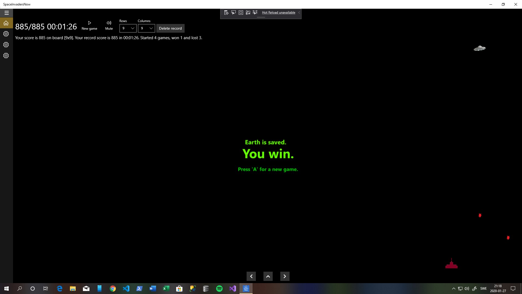Expand the Rows dropdown
522x294 pixels.
tap(128, 28)
